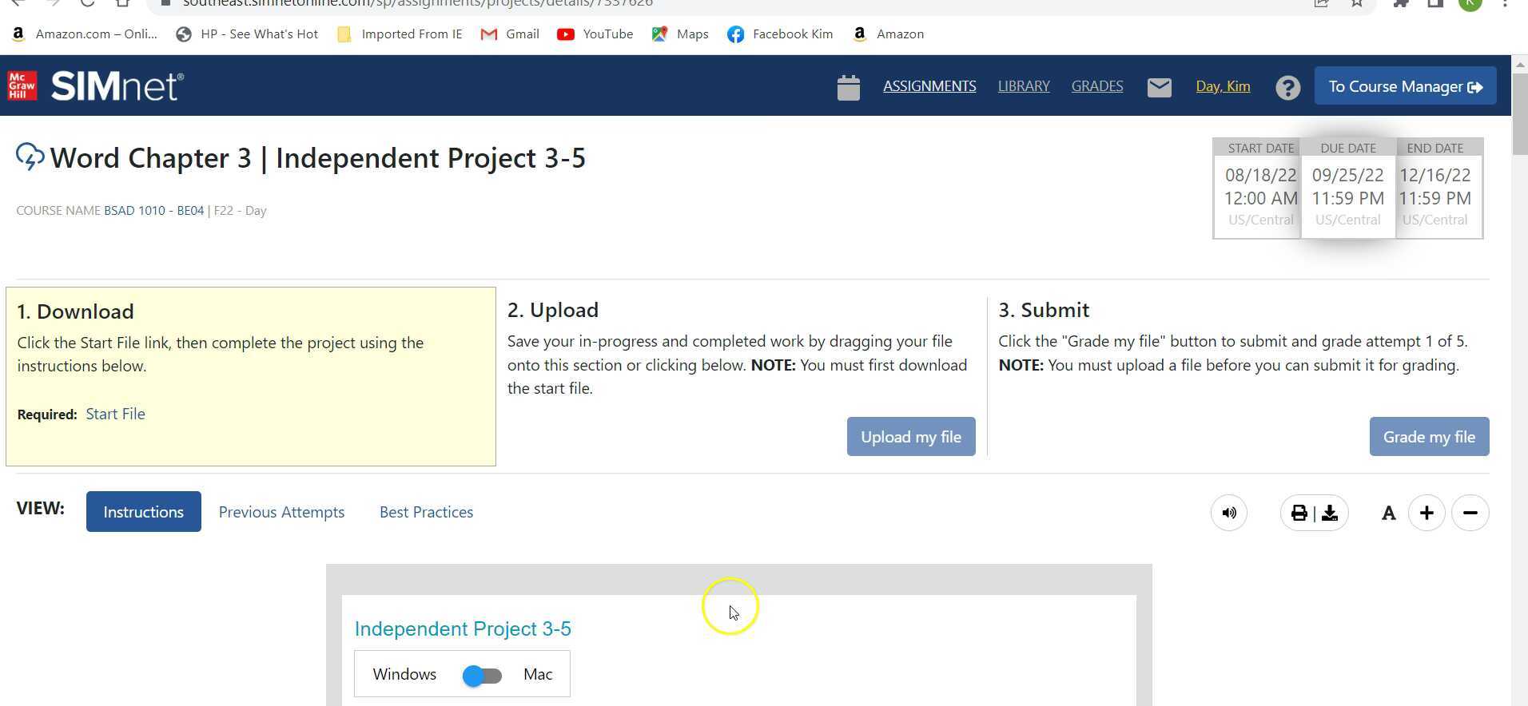This screenshot has width=1528, height=706.
Task: Select the Instructions view tab
Action: 144,512
